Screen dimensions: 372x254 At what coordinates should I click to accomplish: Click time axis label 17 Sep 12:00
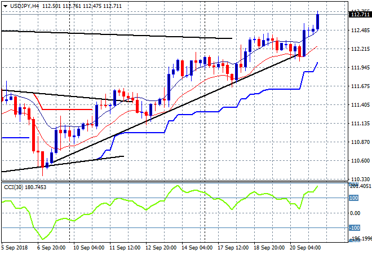click(x=233, y=248)
